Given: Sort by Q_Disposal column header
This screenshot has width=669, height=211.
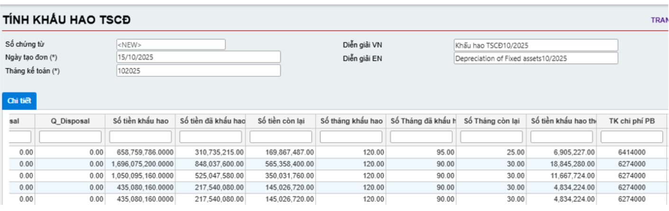Looking at the screenshot, I should [70, 121].
